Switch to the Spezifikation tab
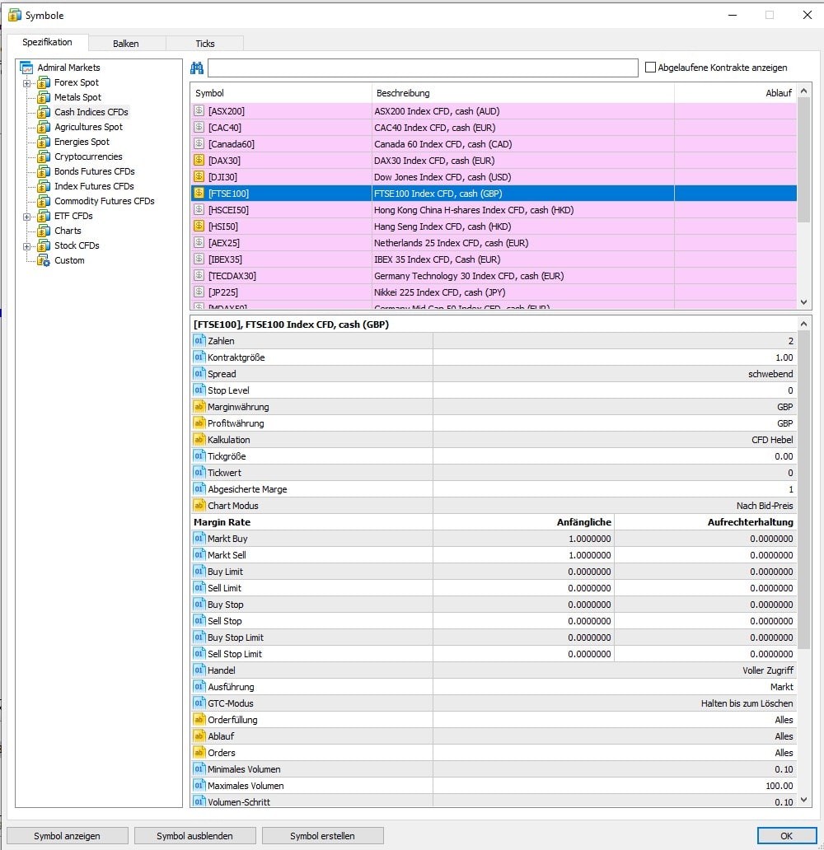This screenshot has width=824, height=850. tap(47, 42)
